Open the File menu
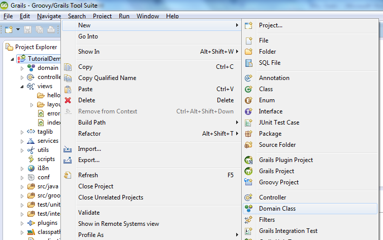383x240 pixels. (8, 16)
